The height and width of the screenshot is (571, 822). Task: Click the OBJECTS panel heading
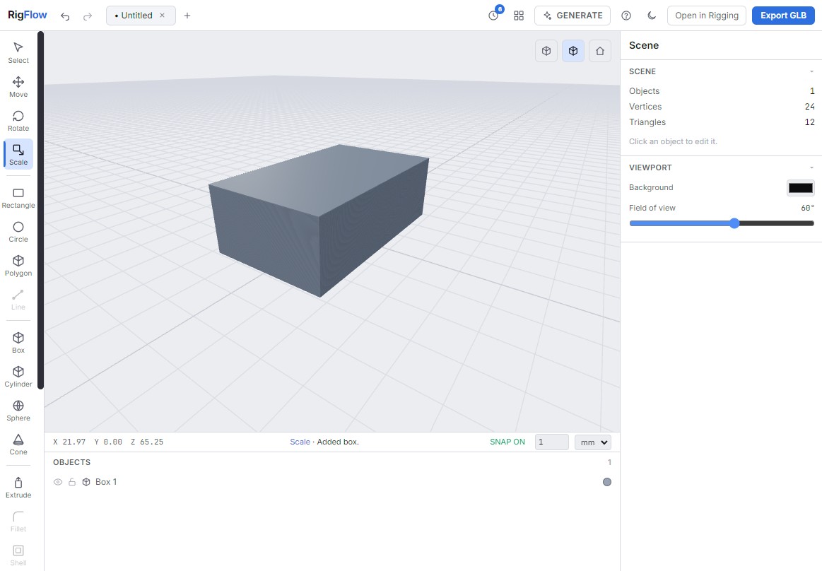(x=72, y=462)
